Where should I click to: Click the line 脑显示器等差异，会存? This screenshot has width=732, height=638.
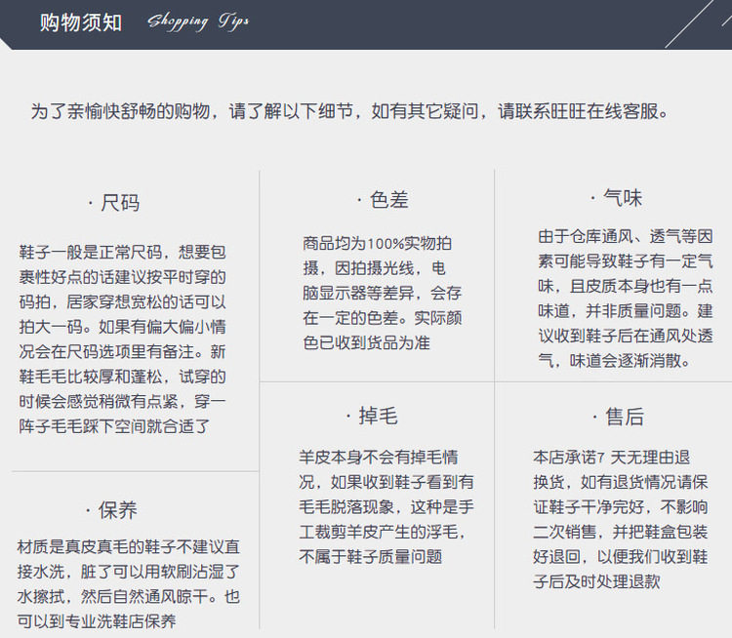click(x=383, y=293)
